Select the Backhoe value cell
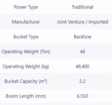This screenshot has height=105, width=112. click(x=82, y=37)
